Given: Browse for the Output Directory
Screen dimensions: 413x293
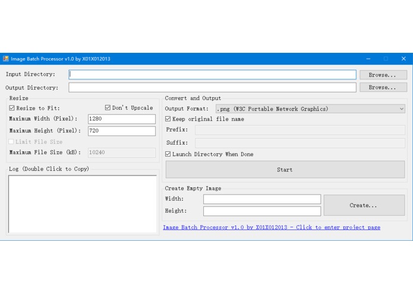Looking at the screenshot, I should (x=383, y=88).
